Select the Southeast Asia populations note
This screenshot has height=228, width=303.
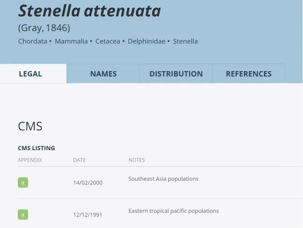point(163,179)
